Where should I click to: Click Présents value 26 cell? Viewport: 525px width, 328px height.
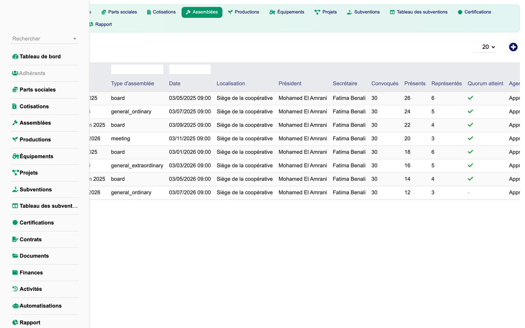407,98
